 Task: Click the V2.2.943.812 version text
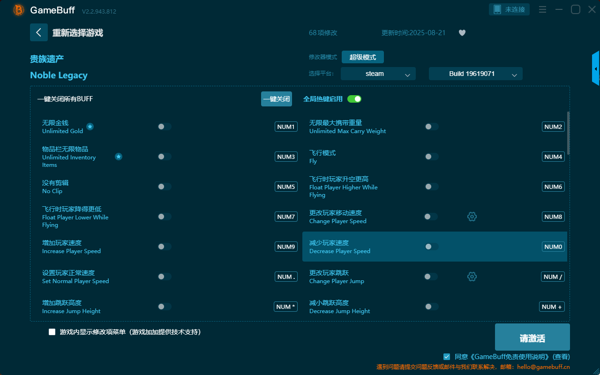[99, 11]
